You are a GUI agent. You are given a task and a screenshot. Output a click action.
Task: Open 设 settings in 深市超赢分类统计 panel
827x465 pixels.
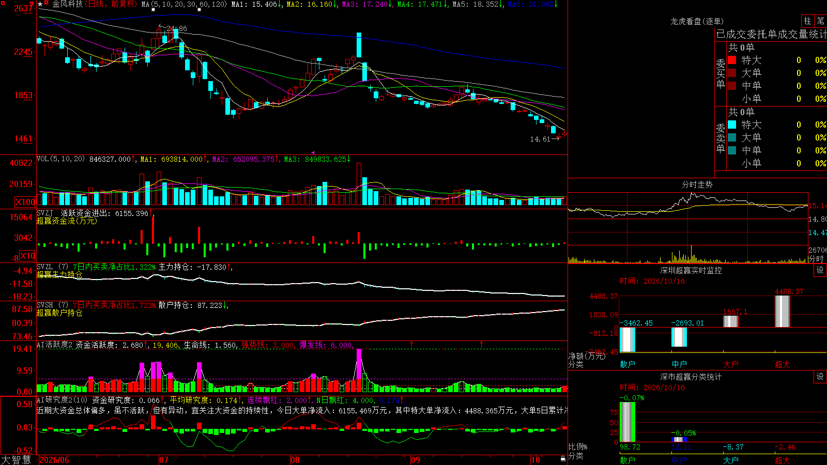(820, 377)
